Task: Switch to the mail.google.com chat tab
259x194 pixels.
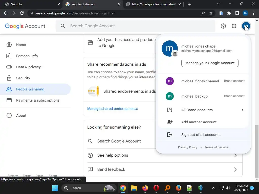Action: pyautogui.click(x=154, y=4)
